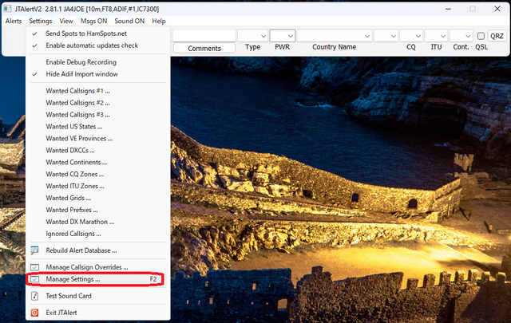Open the Help menu

tap(159, 22)
